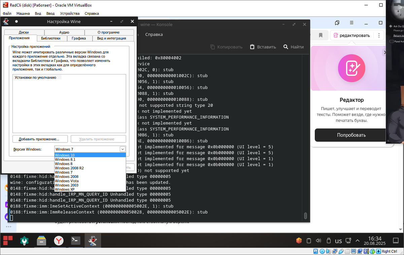Select Windows Vista option
This screenshot has height=255, width=404.
90,181
